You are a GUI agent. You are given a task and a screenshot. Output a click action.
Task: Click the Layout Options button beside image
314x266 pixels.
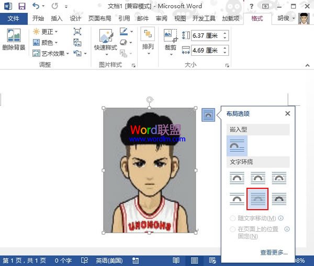pyautogui.click(x=208, y=114)
